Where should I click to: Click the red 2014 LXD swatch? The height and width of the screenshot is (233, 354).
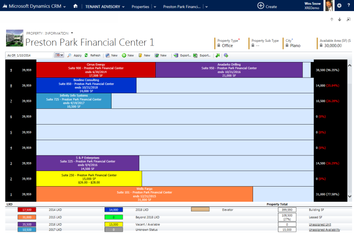tap(27, 210)
